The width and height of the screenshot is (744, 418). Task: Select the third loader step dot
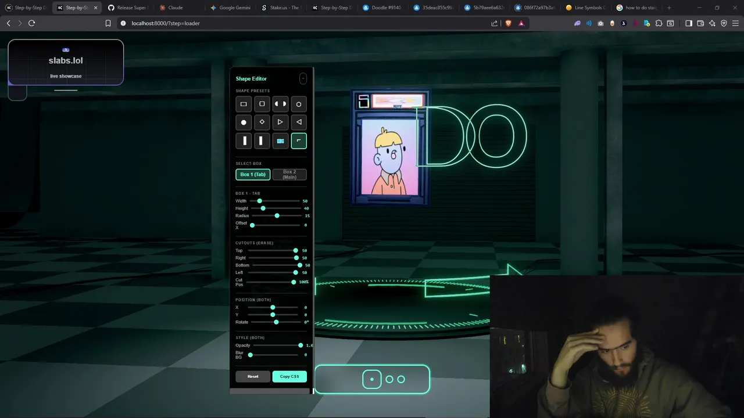coord(401,379)
